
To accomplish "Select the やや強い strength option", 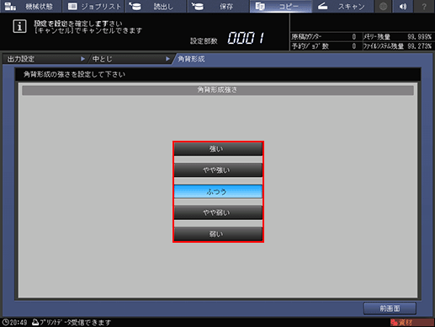I will click(x=218, y=170).
